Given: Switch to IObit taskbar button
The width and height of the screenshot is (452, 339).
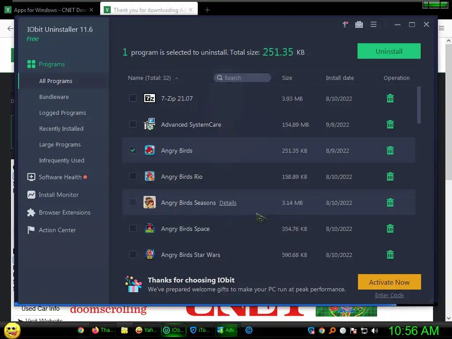Looking at the screenshot, I should click(x=173, y=330).
